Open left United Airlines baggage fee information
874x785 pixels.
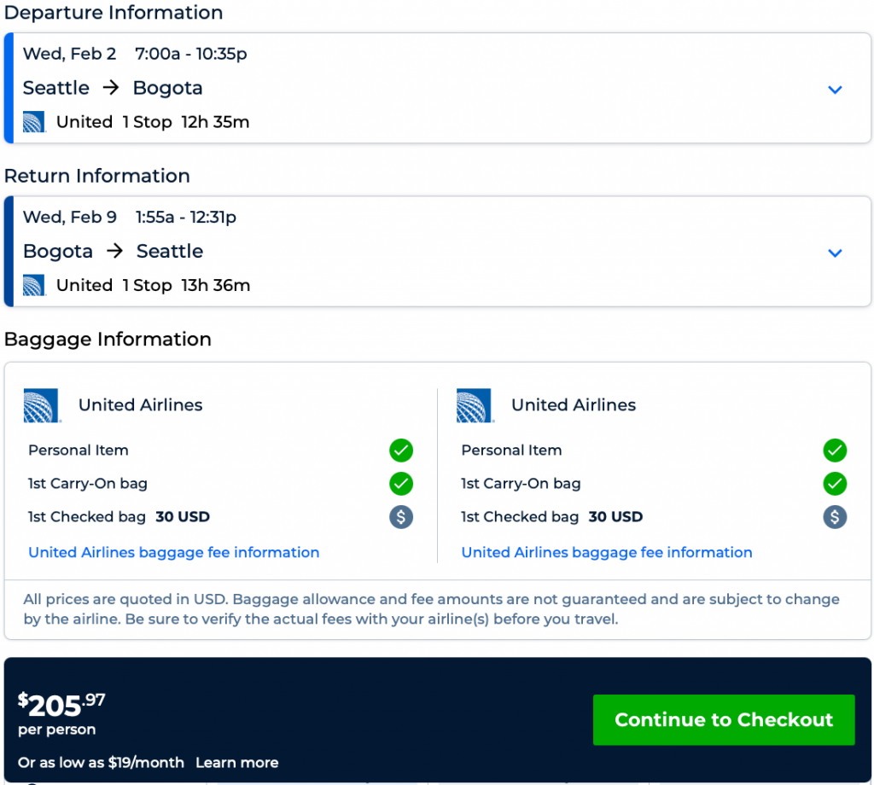coord(174,552)
